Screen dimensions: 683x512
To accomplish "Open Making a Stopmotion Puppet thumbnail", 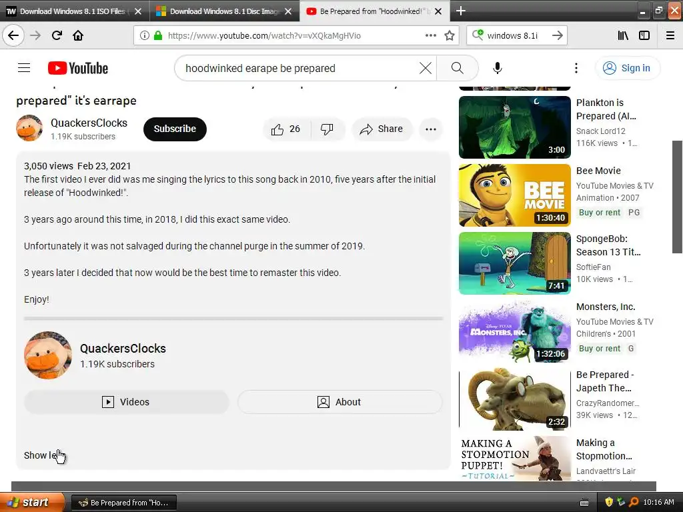I will [514, 458].
